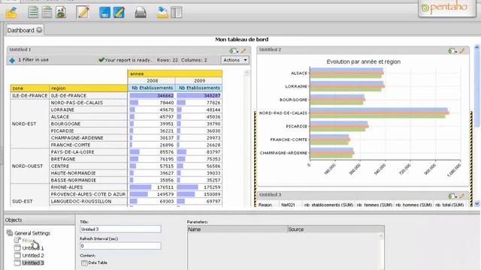Click the 2008 year column header
This screenshot has height=270, width=481.
point(152,81)
